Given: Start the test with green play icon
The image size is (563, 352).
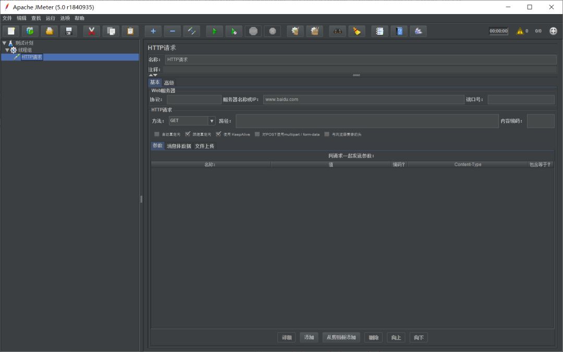Looking at the screenshot, I should [x=214, y=31].
